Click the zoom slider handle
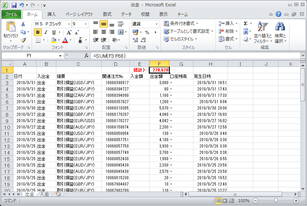This screenshot has width=307, height=206. (275, 200)
